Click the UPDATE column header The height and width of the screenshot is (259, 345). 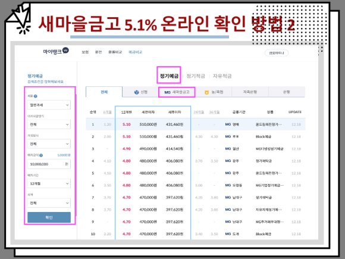(x=295, y=112)
